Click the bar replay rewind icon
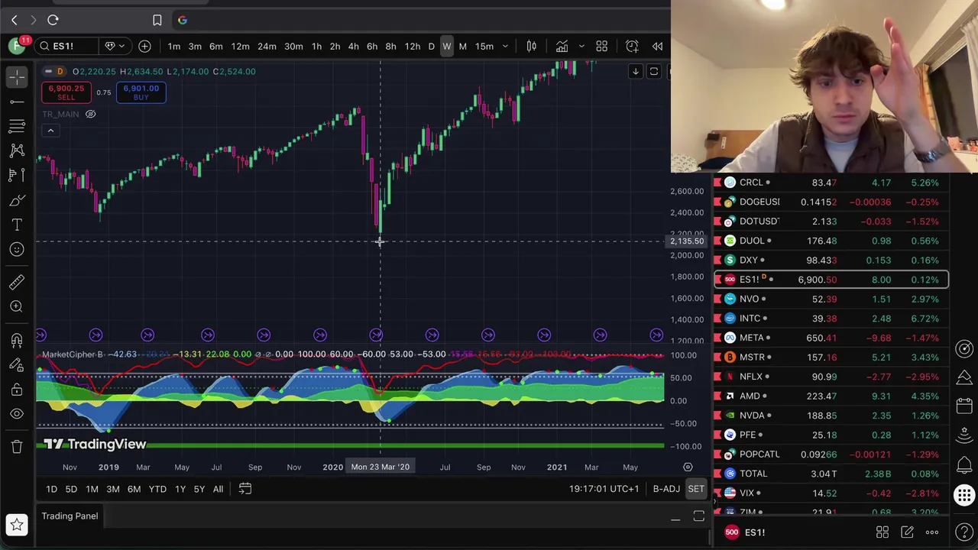 pyautogui.click(x=657, y=47)
